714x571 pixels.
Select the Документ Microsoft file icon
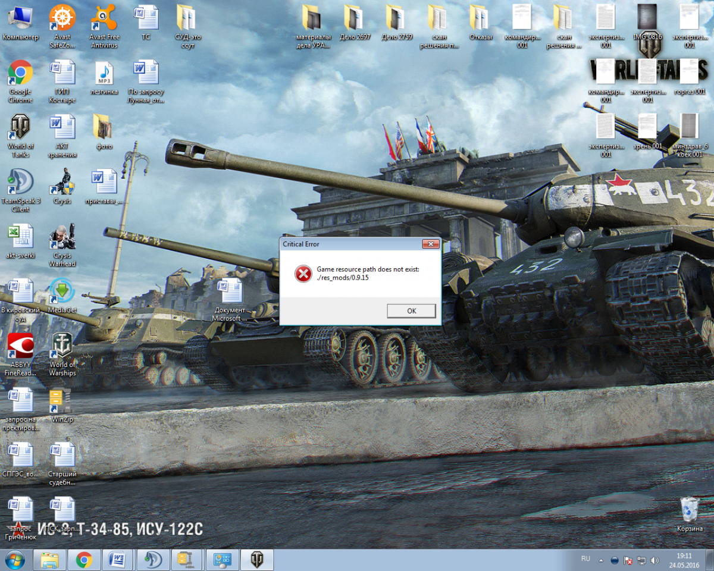point(230,300)
